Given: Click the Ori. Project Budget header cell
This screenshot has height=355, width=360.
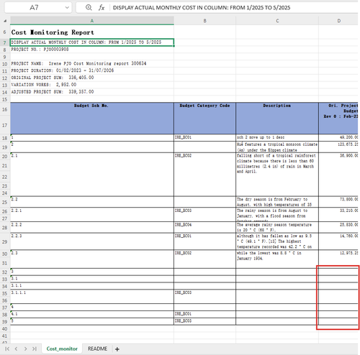Looking at the screenshot, I should (x=338, y=118).
